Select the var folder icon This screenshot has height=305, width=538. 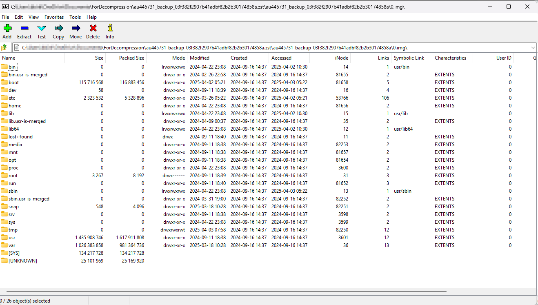[x=4, y=245]
